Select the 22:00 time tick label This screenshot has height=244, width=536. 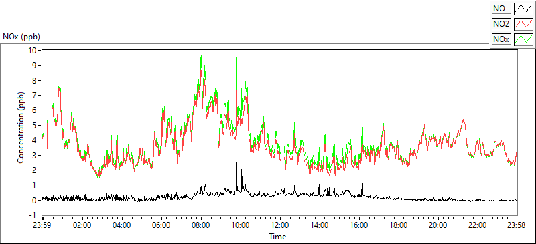point(478,225)
